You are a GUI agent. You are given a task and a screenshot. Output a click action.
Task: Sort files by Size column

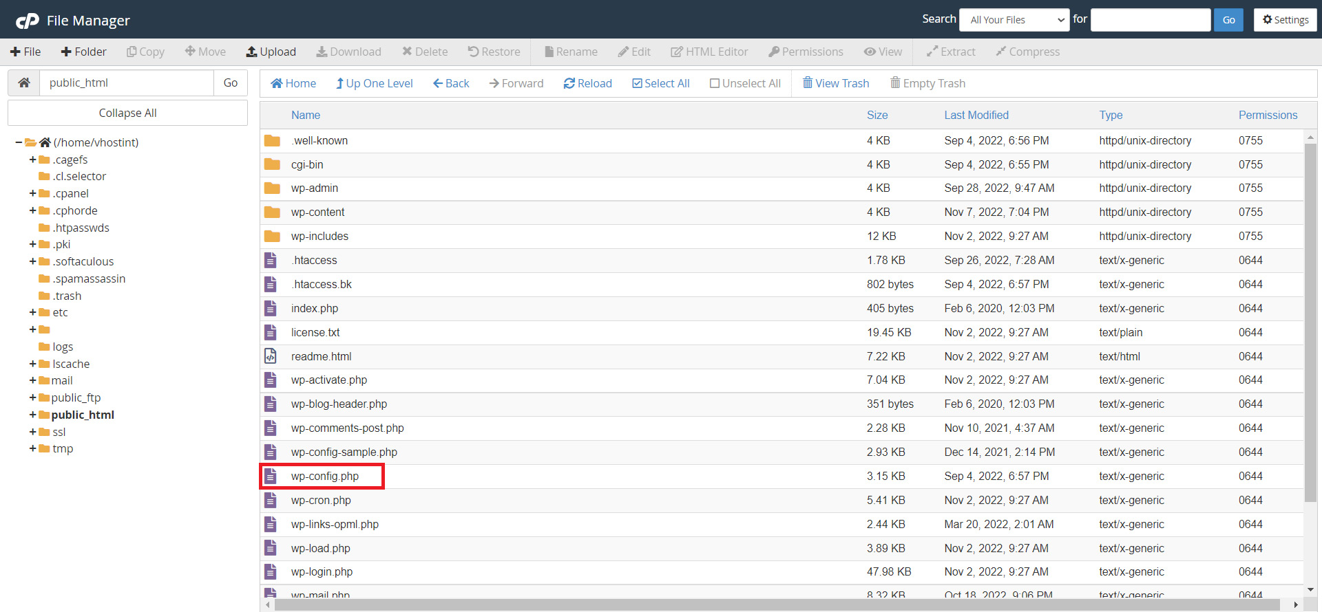[877, 115]
